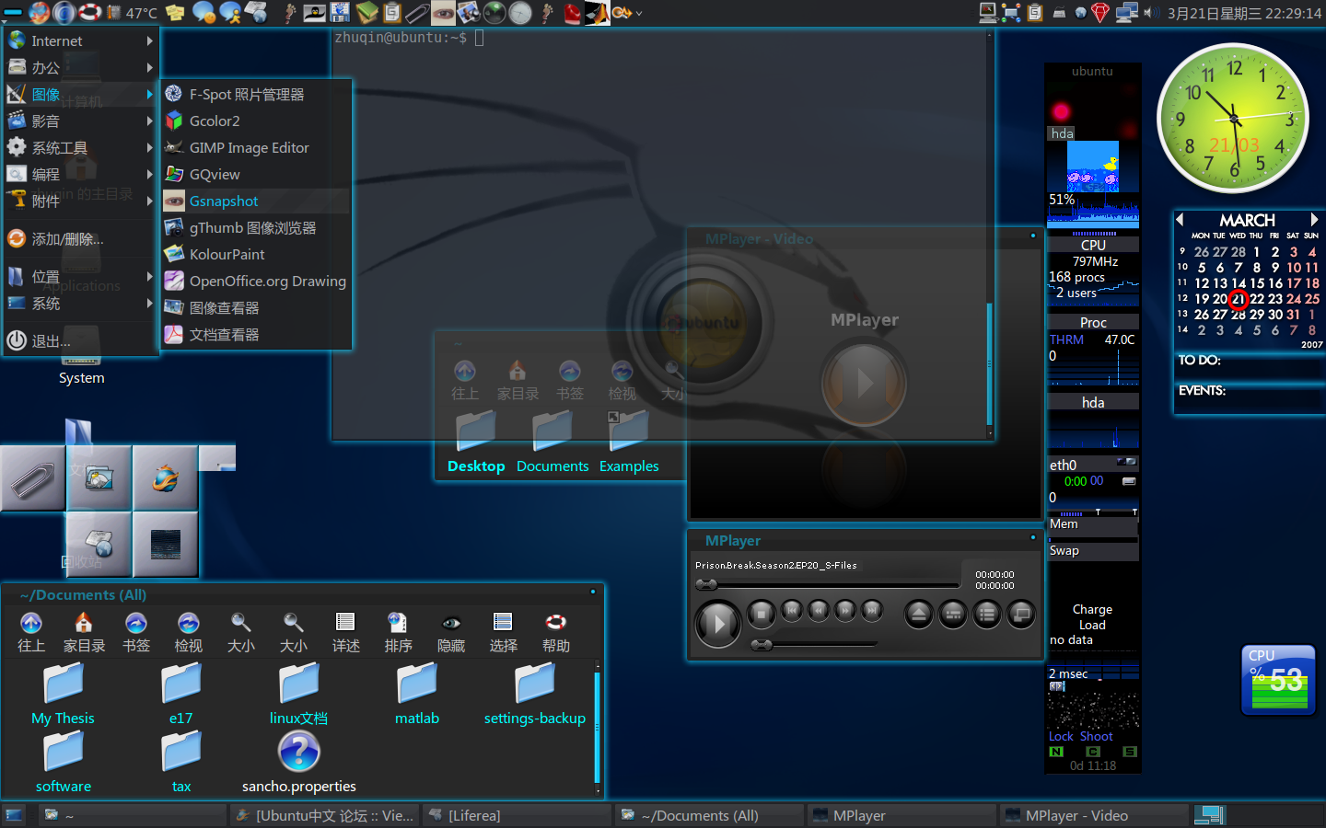Launch OpenOffice.org Drawing
1326x828 pixels.
tap(256, 281)
